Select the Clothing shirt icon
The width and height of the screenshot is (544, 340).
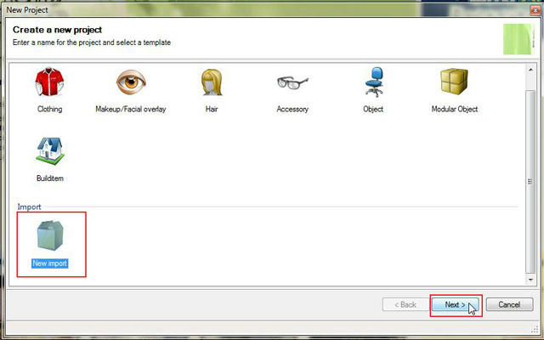click(49, 82)
